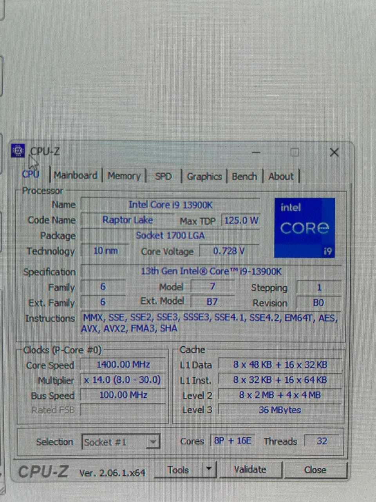Click the L1 Data cache value

[x=280, y=365]
